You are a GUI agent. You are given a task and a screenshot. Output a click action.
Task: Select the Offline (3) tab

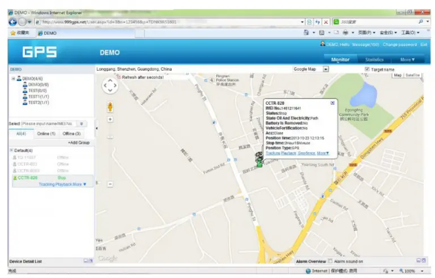71,134
